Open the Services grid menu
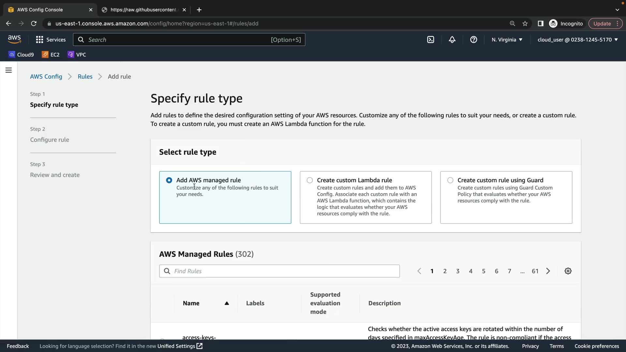This screenshot has height=352, width=626. [51, 40]
